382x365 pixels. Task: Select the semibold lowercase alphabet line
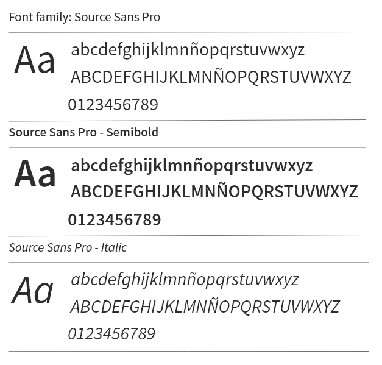(191, 166)
